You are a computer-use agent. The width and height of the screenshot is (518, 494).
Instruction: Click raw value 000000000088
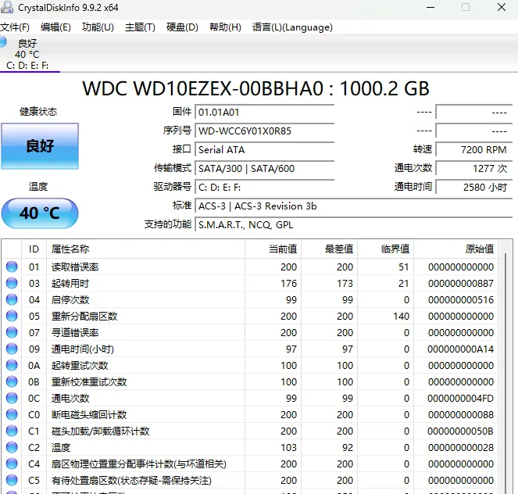pyautogui.click(x=461, y=415)
